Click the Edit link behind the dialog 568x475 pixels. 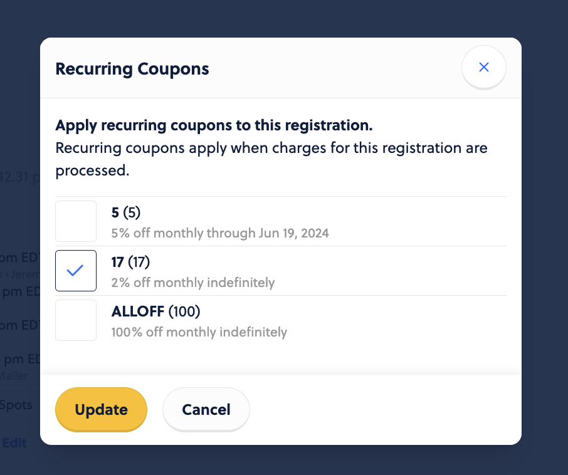coord(14,443)
